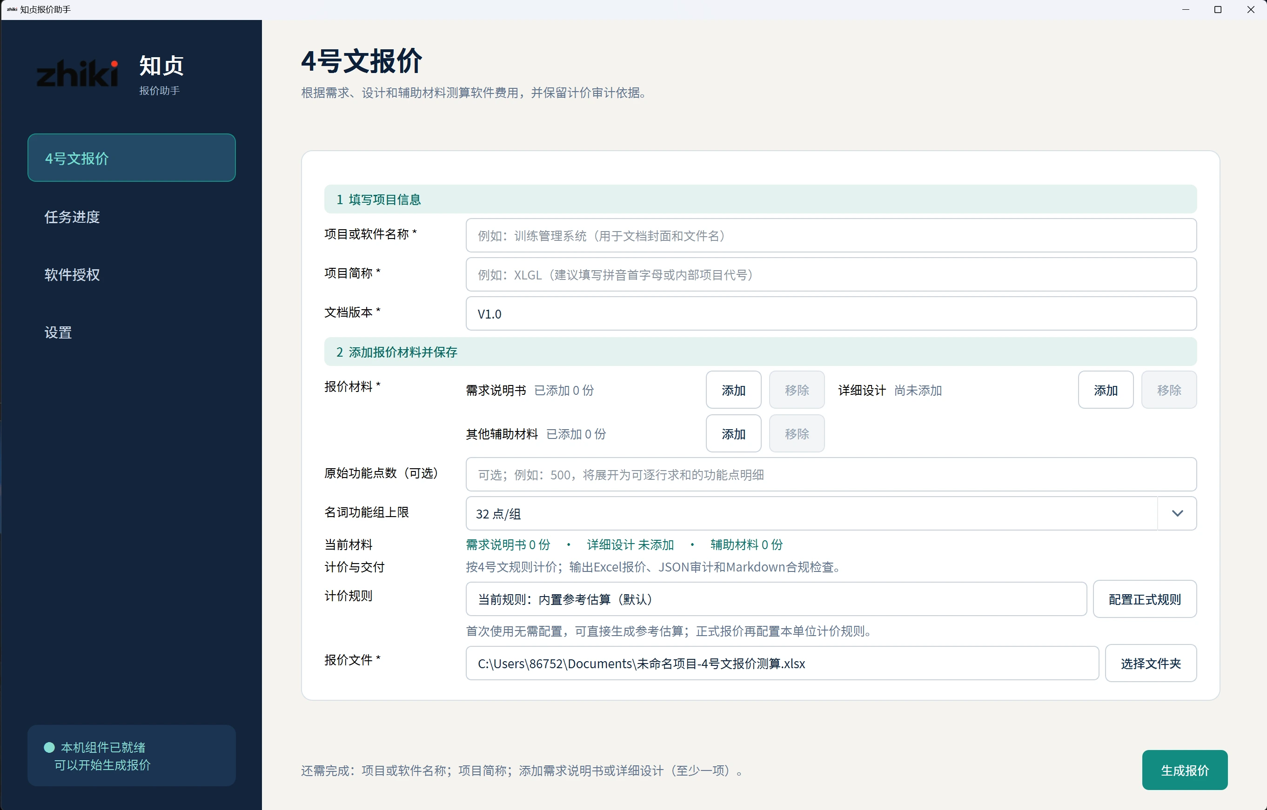Viewport: 1267px width, 810px height.
Task: Open the 4号文报价 sidebar page
Action: [x=132, y=158]
